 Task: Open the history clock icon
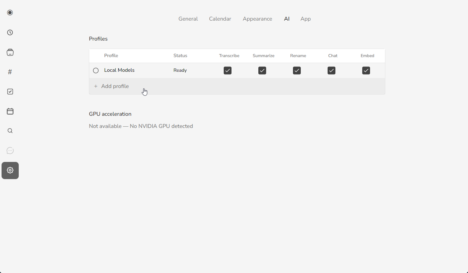coord(10,32)
